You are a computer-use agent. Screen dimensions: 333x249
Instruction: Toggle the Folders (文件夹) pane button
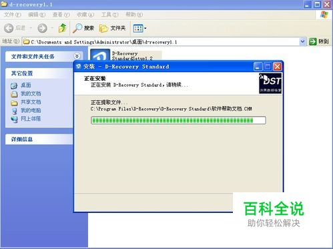112,28
